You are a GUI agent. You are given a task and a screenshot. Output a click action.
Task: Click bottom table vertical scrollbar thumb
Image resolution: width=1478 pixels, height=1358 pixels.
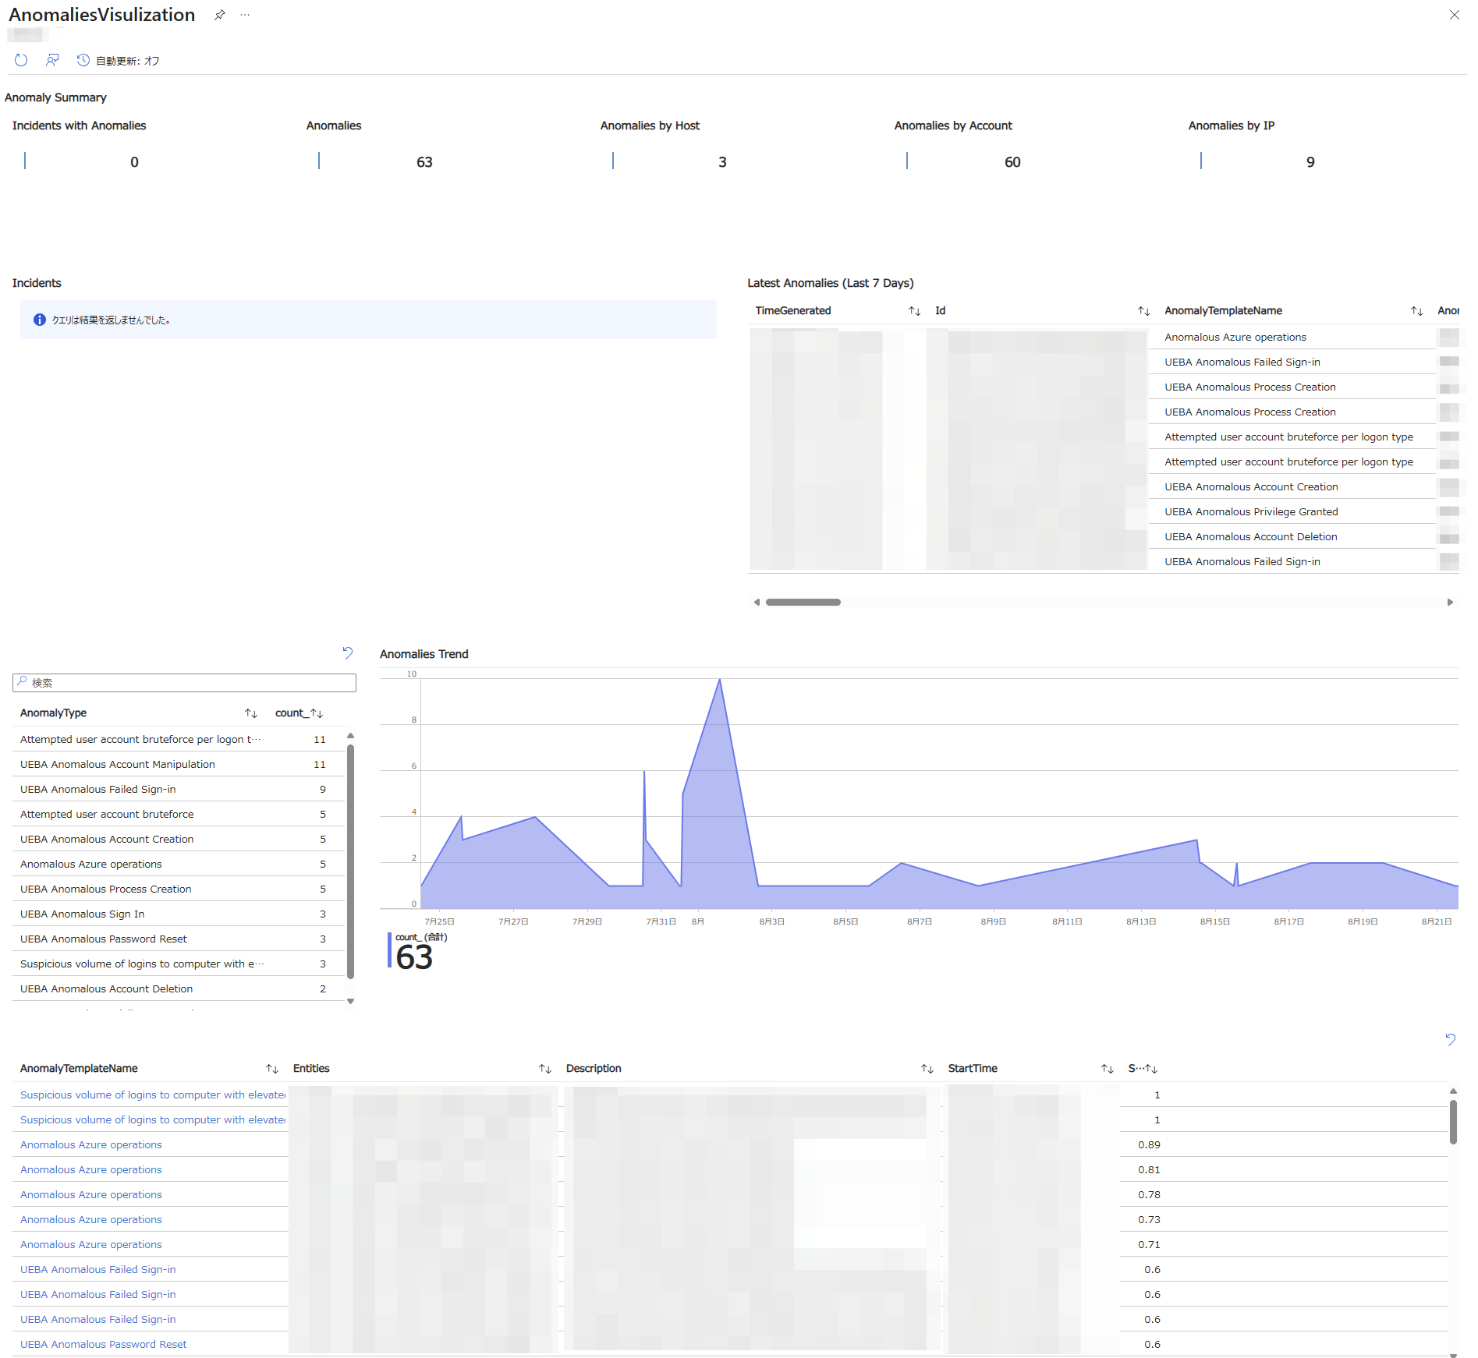[x=1453, y=1122]
